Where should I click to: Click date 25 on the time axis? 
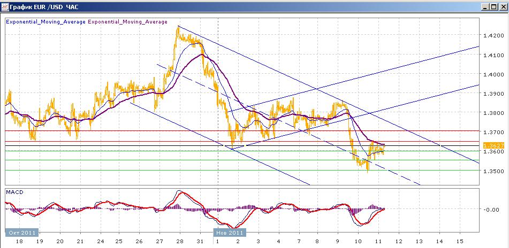pyautogui.click(x=119, y=242)
